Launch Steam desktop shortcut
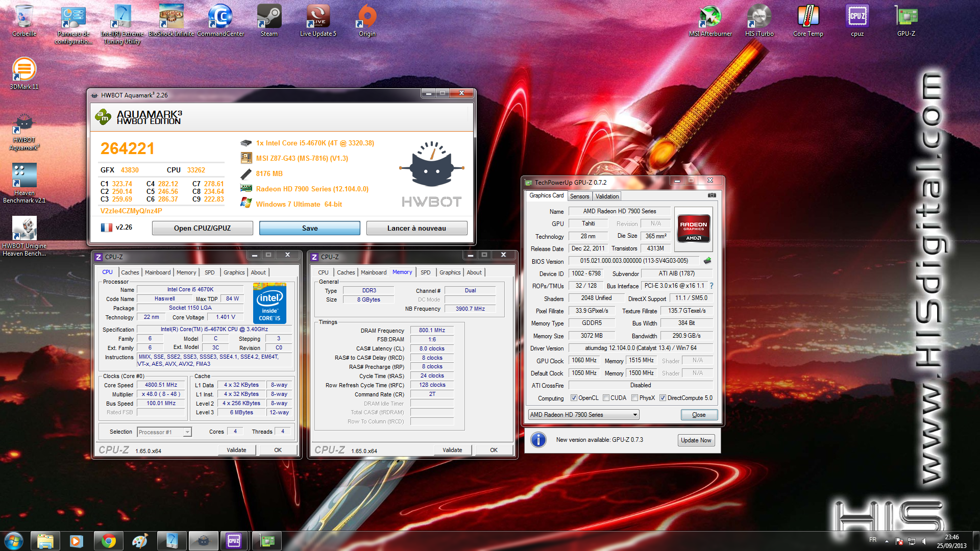980x551 pixels. (269, 20)
